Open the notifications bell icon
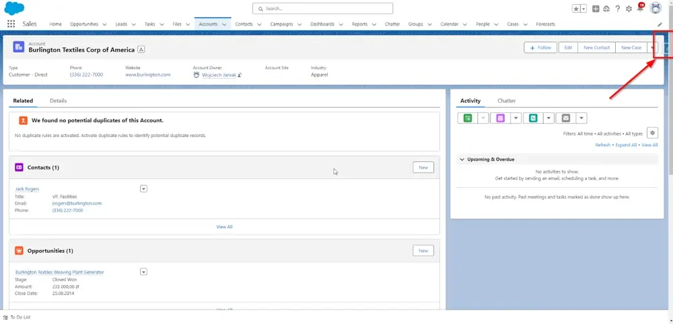The image size is (673, 324). click(x=639, y=9)
